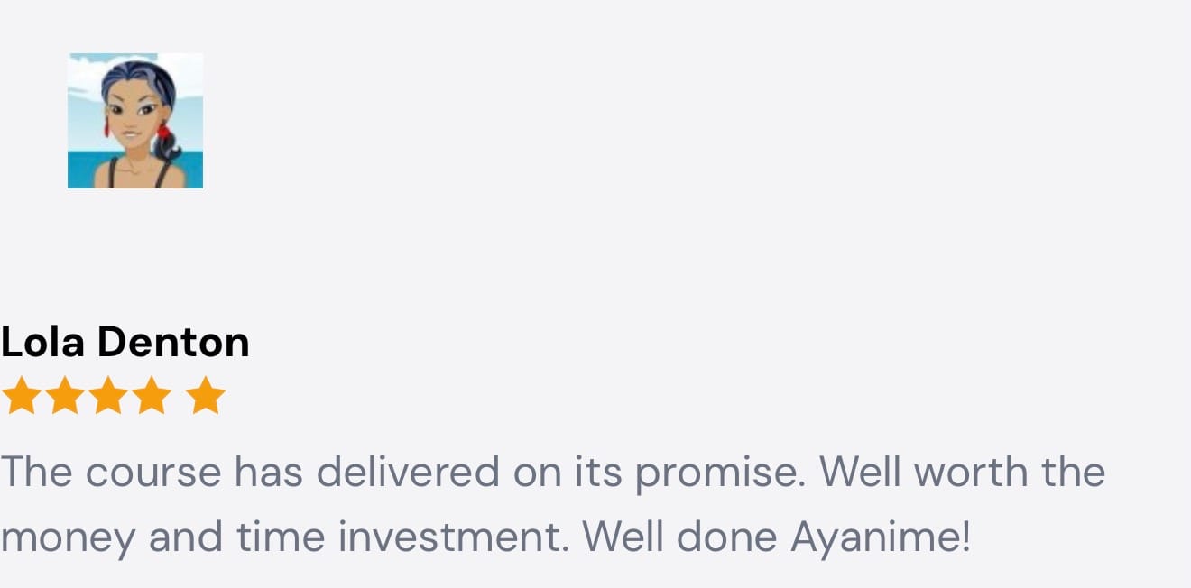
Task: Click the first orange rating star
Action: tap(21, 396)
